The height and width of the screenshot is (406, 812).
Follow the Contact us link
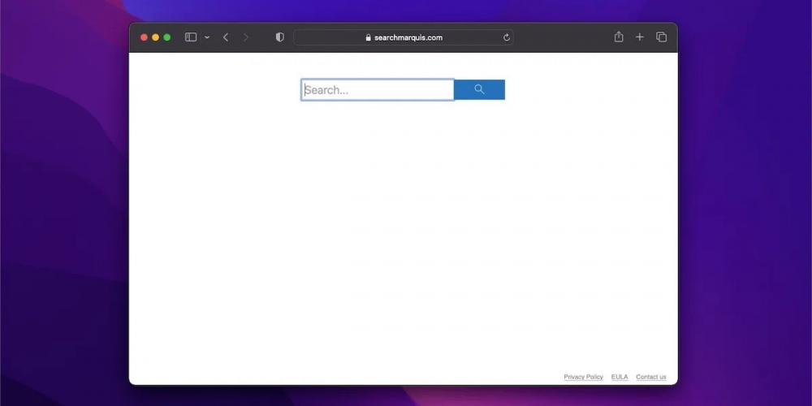click(x=650, y=377)
